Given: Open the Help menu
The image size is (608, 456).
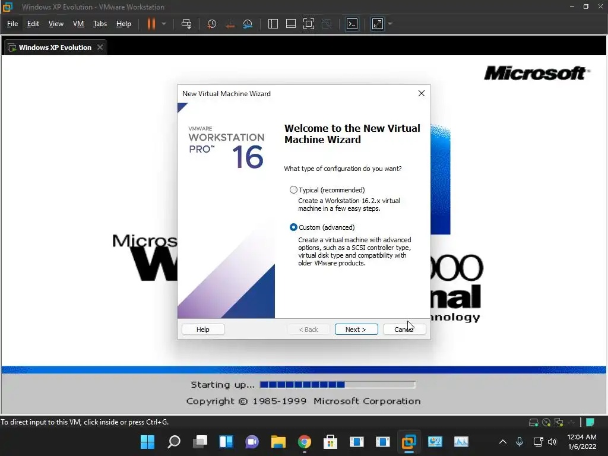Looking at the screenshot, I should (123, 24).
